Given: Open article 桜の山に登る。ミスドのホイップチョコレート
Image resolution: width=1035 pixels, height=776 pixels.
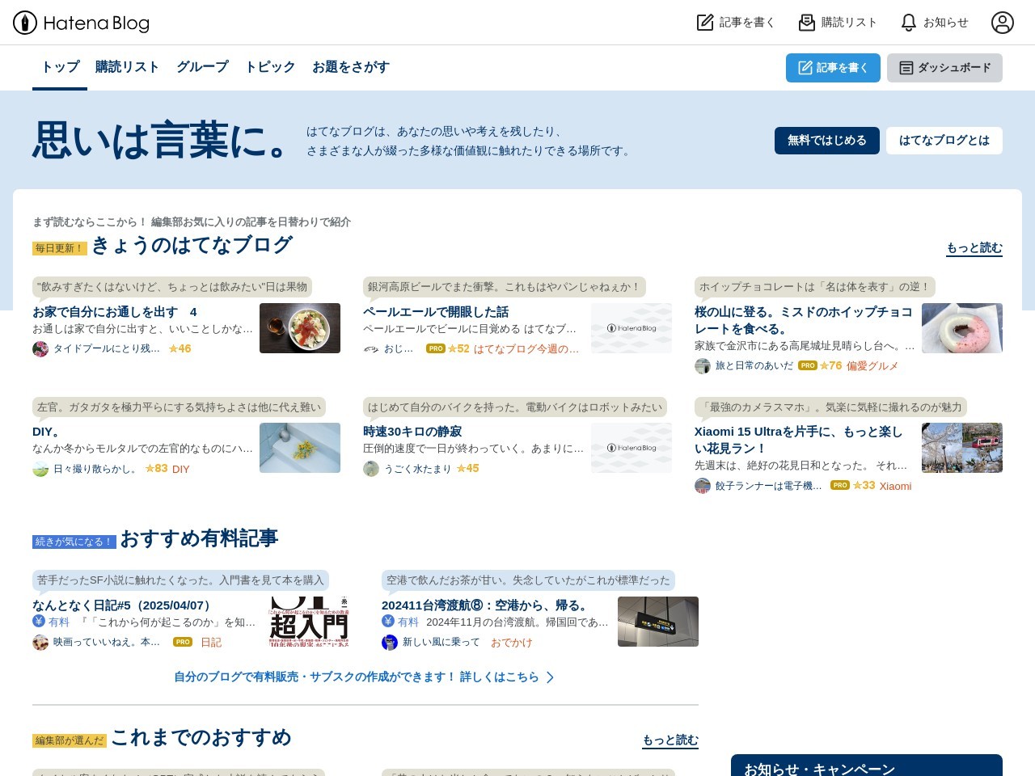Looking at the screenshot, I should (804, 320).
